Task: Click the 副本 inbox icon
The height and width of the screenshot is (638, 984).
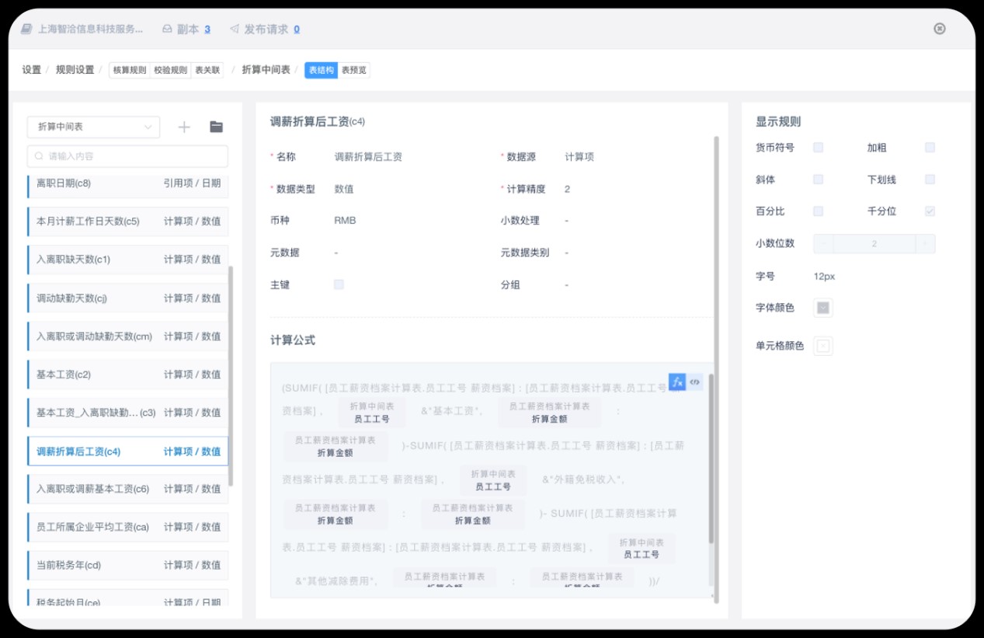Action: click(167, 29)
